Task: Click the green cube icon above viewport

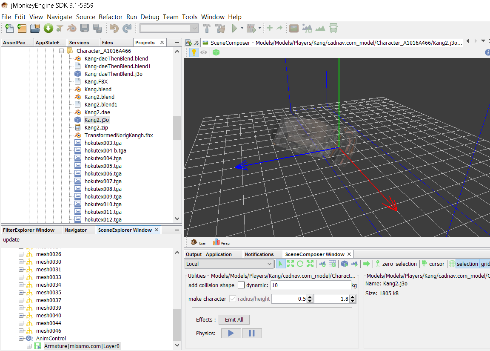Action: tap(216, 52)
